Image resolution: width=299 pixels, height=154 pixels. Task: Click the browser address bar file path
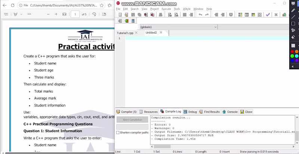(x=64, y=5)
